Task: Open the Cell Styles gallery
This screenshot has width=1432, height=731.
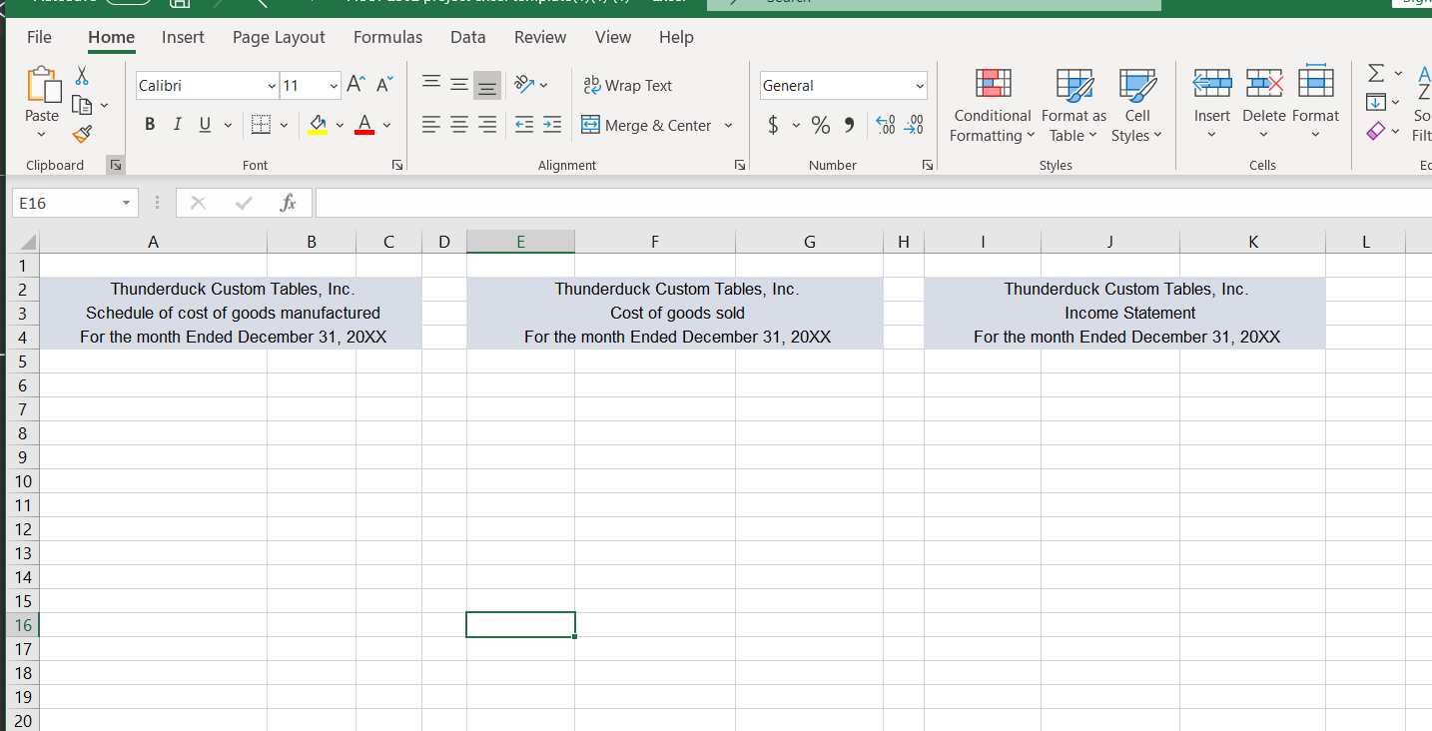Action: tap(1137, 107)
